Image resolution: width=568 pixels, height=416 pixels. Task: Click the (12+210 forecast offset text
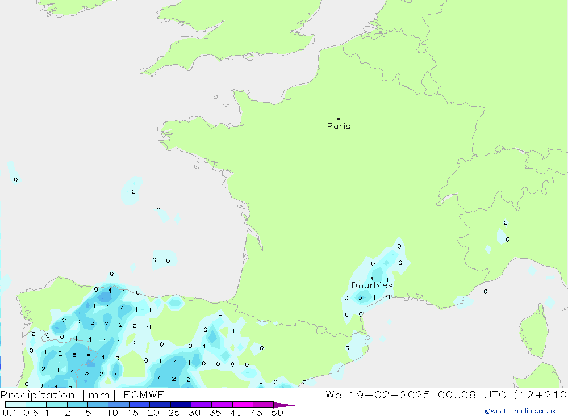(541, 395)
